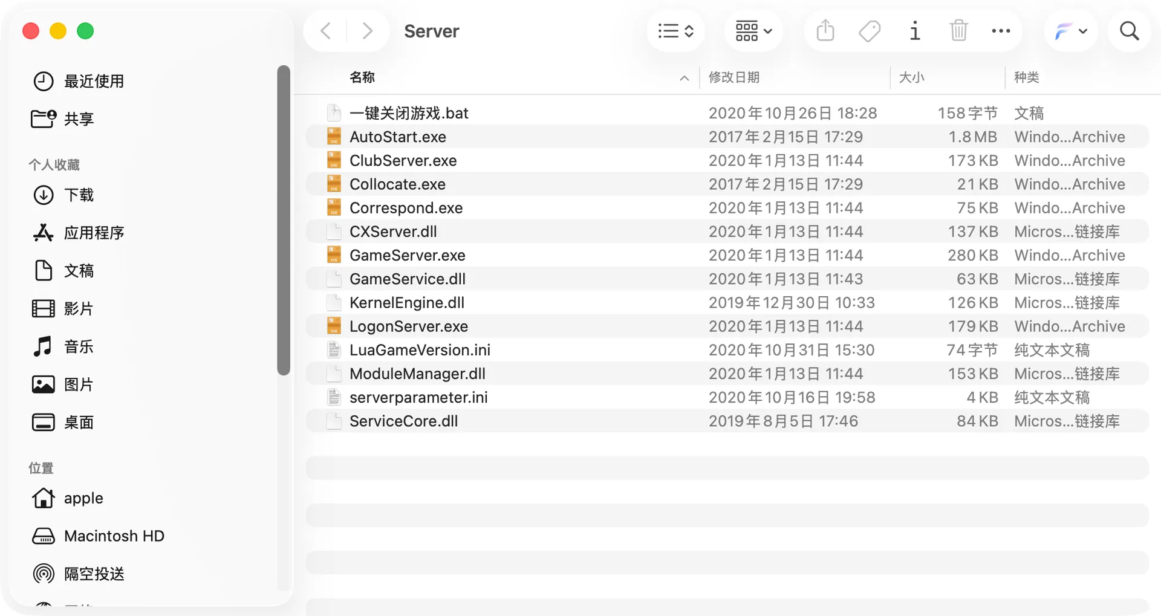This screenshot has height=616, width=1161.
Task: Open 音乐 in the sidebar
Action: click(63, 346)
